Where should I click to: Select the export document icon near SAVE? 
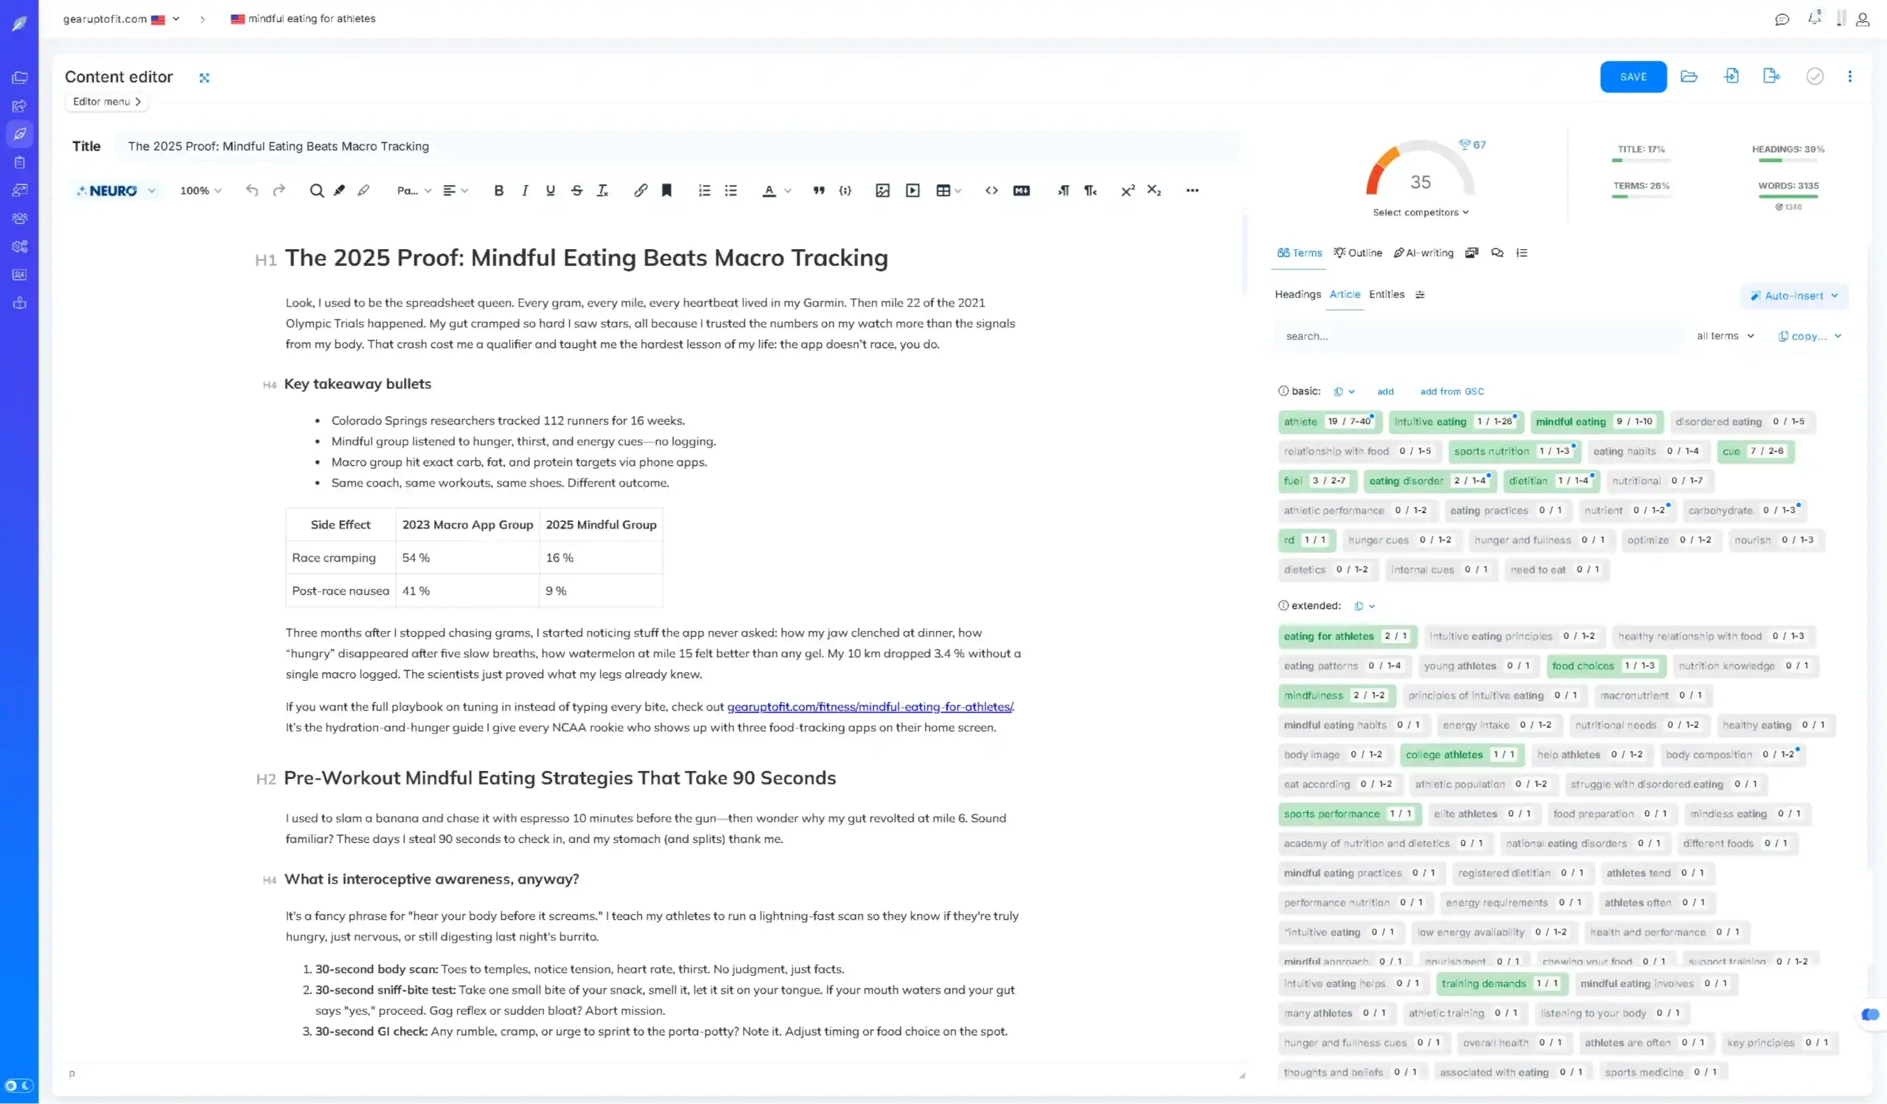[x=1771, y=76]
